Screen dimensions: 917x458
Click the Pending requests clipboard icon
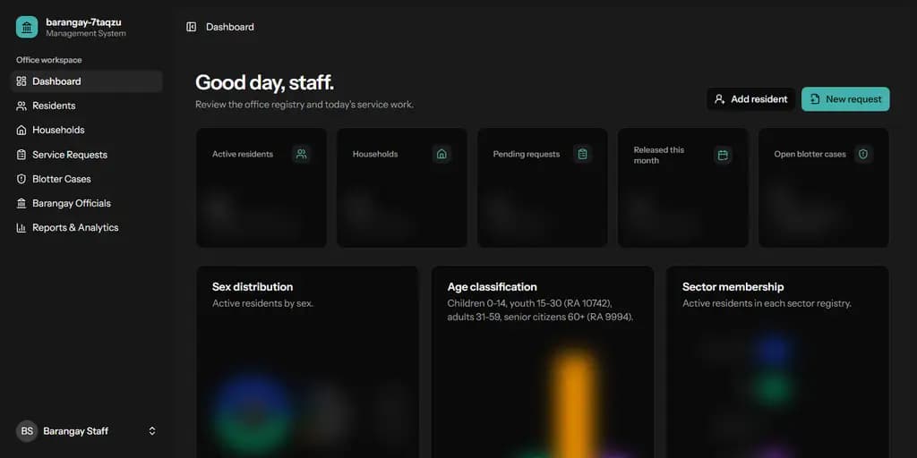coord(582,154)
